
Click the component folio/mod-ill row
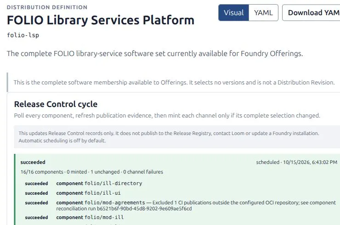(x=90, y=217)
